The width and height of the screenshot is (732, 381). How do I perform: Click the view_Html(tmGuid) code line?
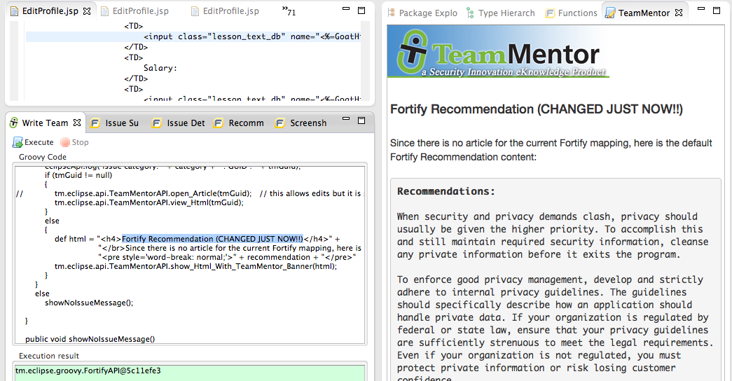point(149,202)
